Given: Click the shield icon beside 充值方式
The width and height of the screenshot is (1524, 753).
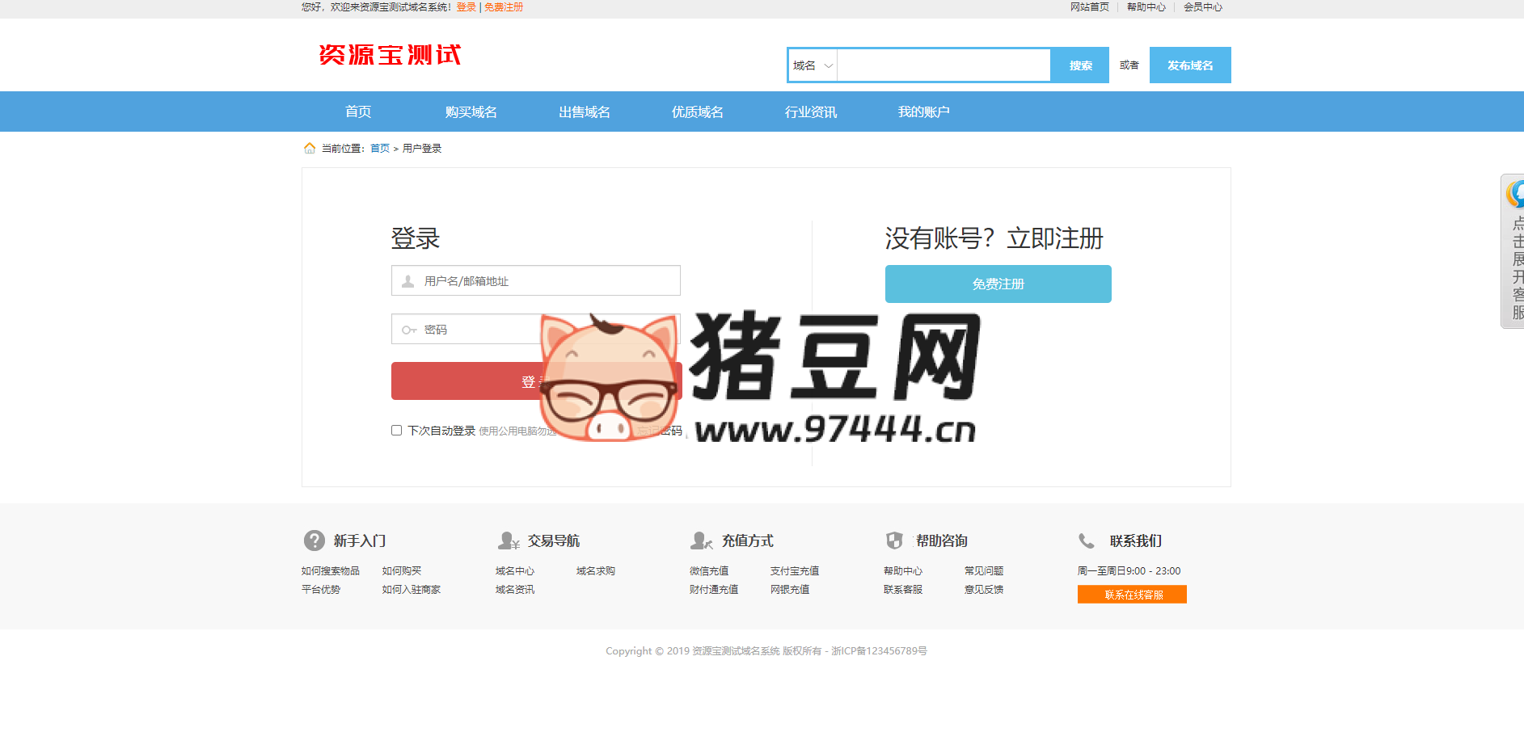Looking at the screenshot, I should coord(702,541).
